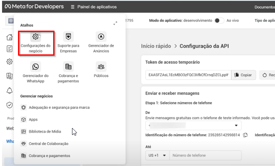Open the notifications bell icon
Image resolution: width=275 pixels, height=166 pixels.
(9, 90)
